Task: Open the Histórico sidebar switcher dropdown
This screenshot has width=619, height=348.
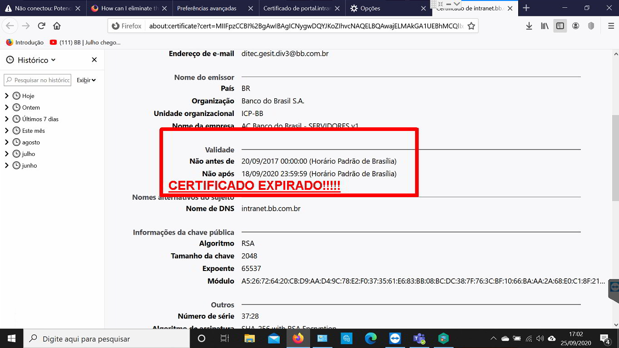Action: [x=31, y=60]
